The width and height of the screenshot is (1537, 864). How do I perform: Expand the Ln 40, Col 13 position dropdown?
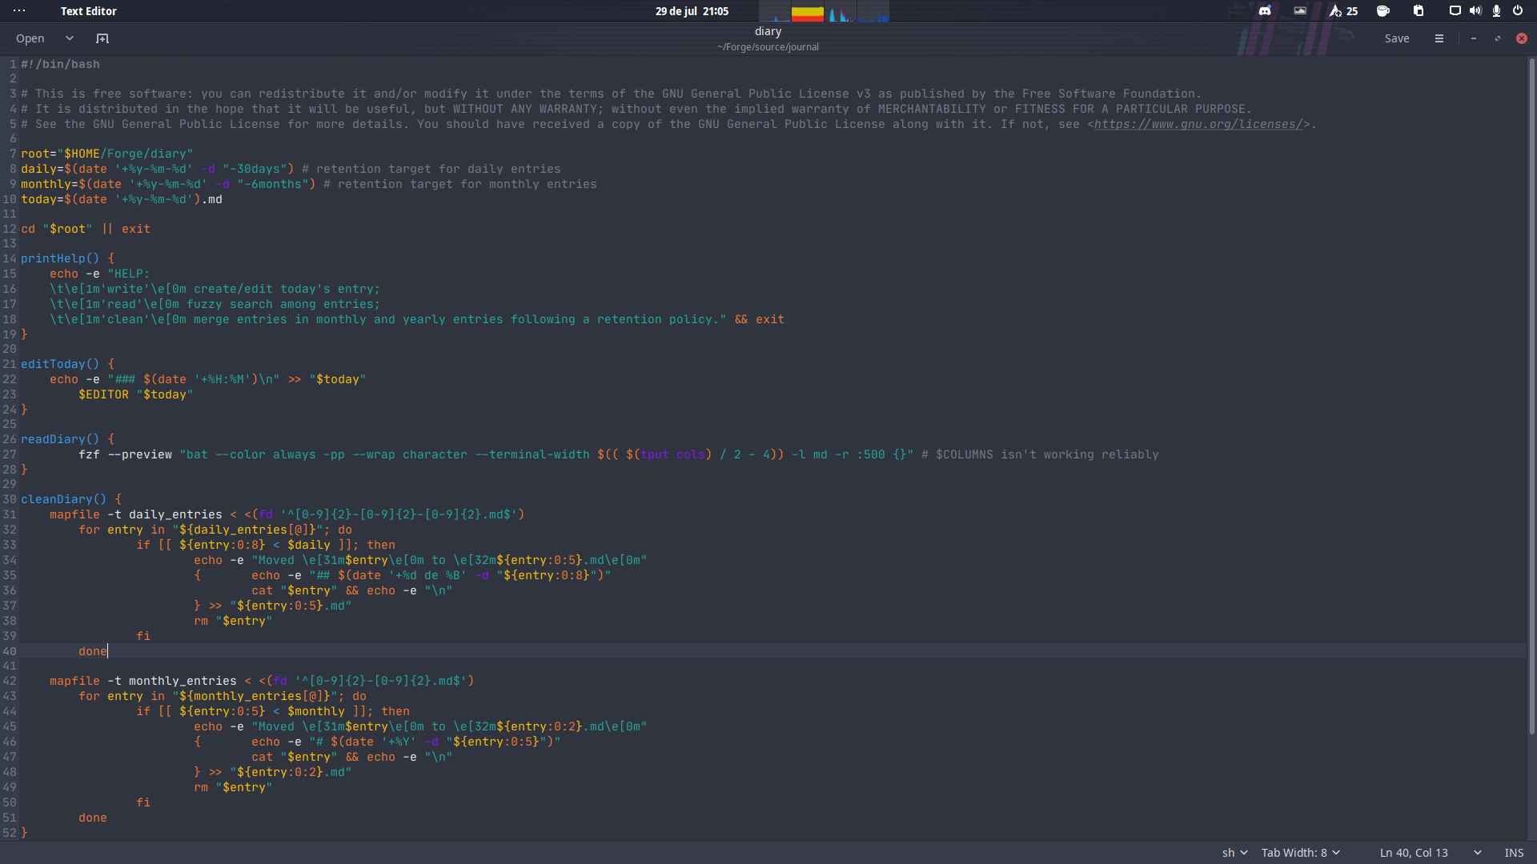point(1477,853)
